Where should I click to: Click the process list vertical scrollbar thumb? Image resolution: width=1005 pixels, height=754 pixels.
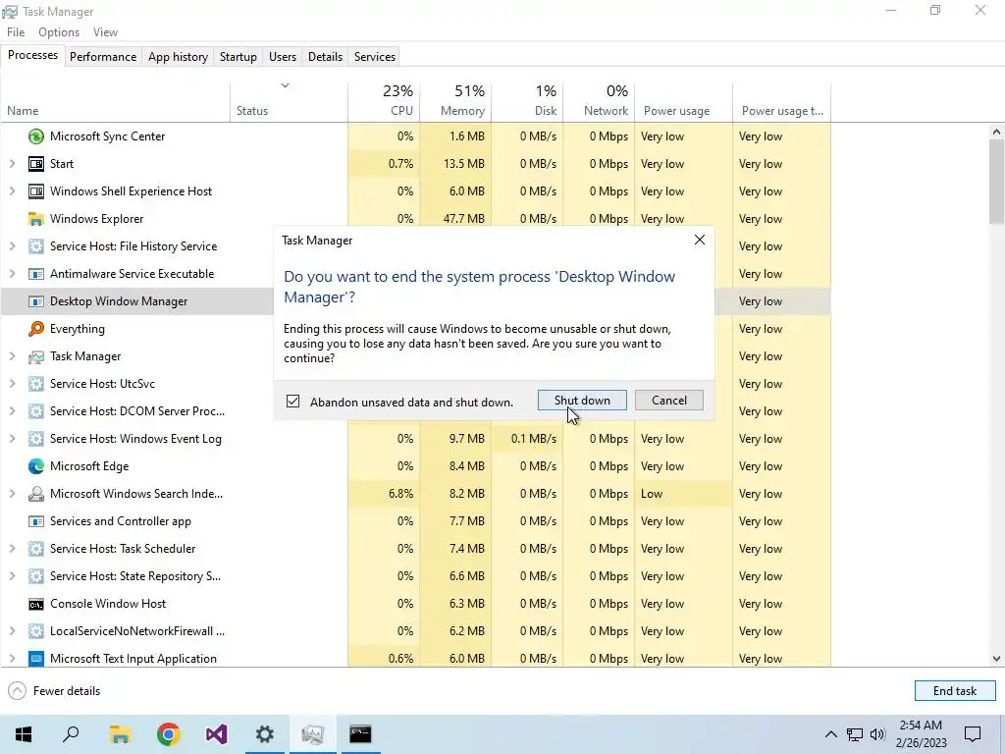pos(996,181)
